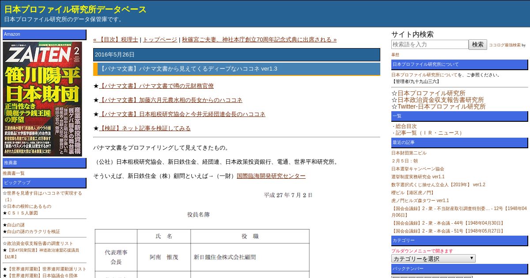Click the Amazon sidebar header
Screen dimensions: 530x278
tap(45, 34)
